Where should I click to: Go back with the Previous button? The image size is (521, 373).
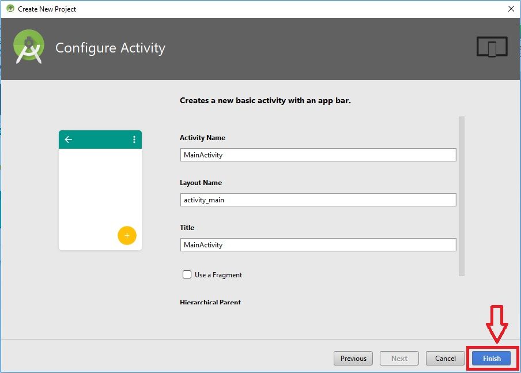tap(353, 359)
